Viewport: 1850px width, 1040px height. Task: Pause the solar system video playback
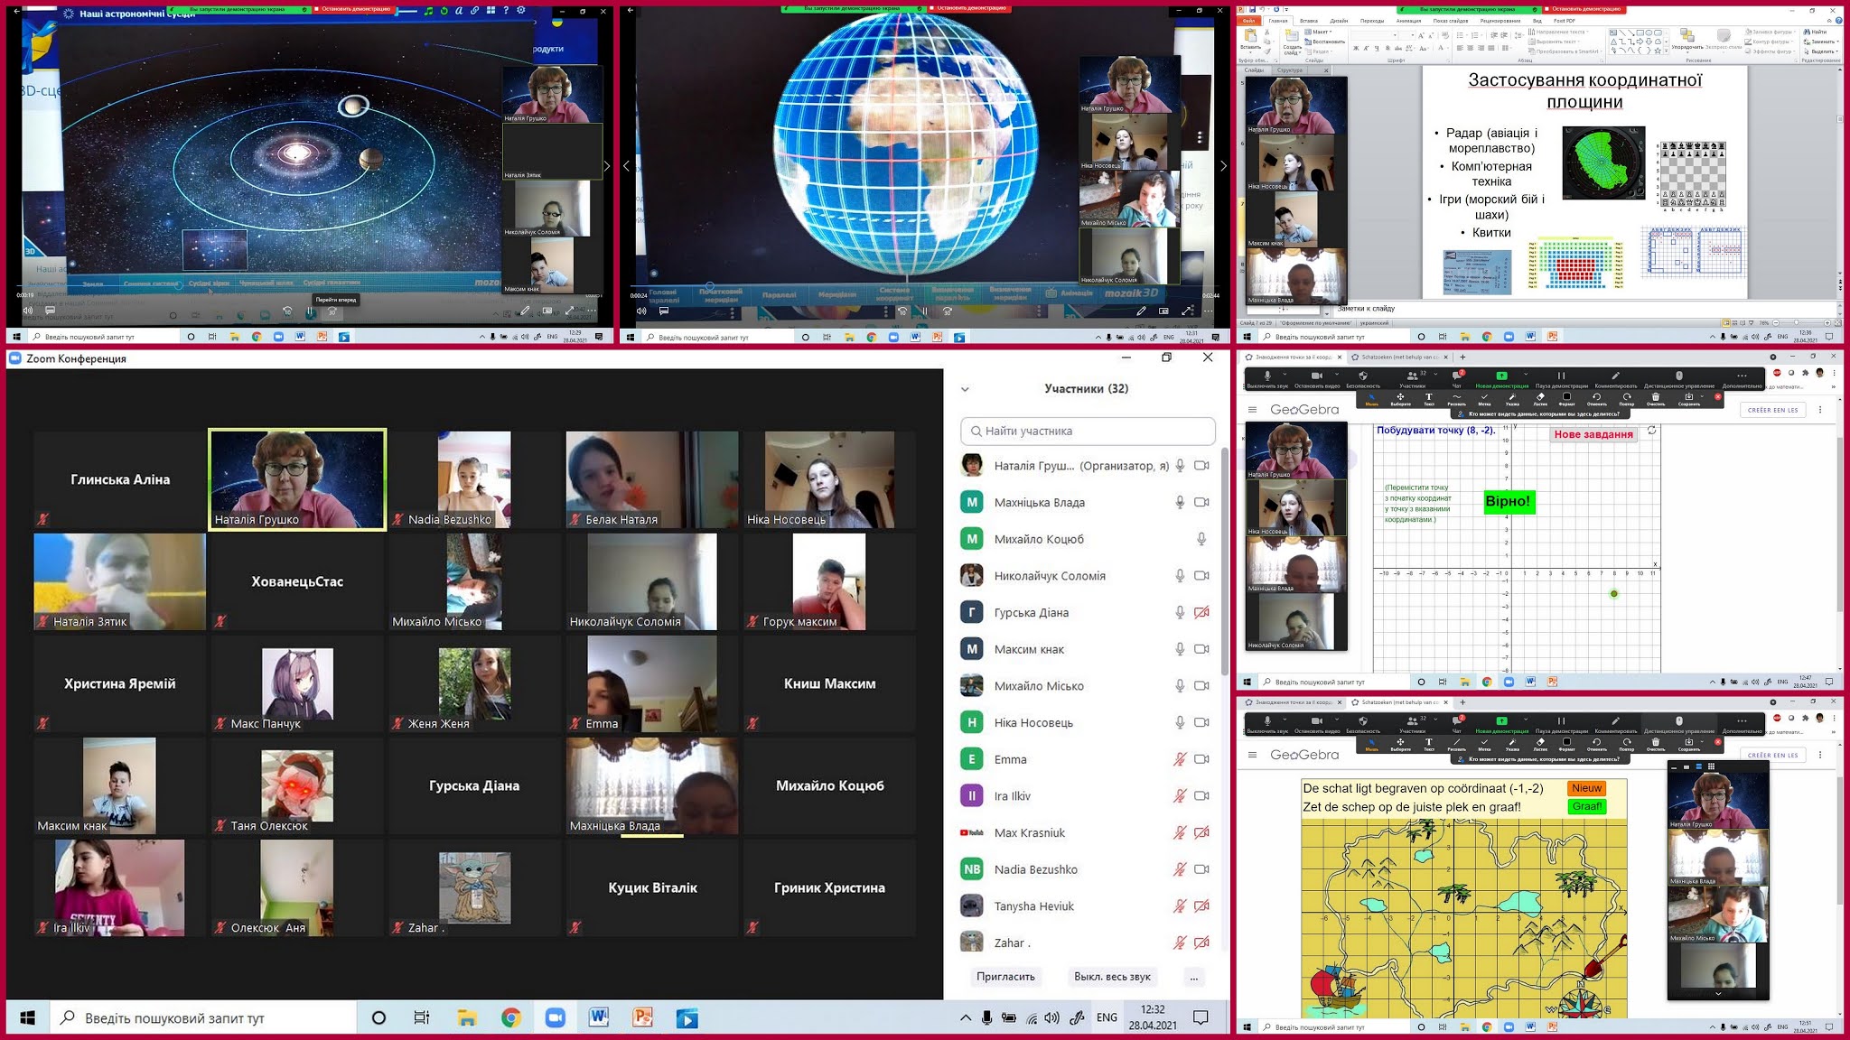tap(310, 311)
